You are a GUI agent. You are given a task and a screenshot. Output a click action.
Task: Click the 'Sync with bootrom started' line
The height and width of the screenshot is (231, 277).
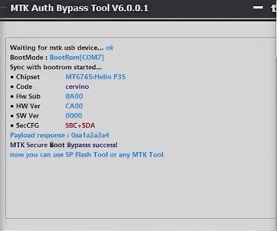(56, 67)
